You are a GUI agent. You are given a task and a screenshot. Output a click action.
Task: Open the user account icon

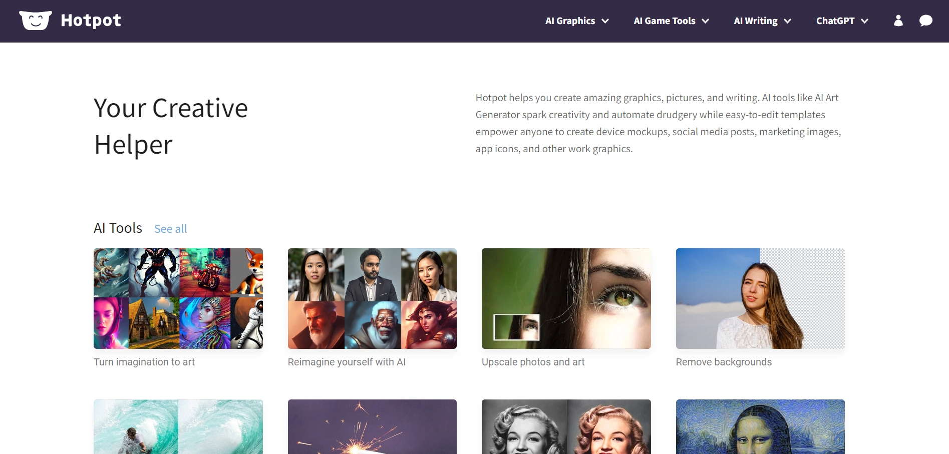click(898, 21)
